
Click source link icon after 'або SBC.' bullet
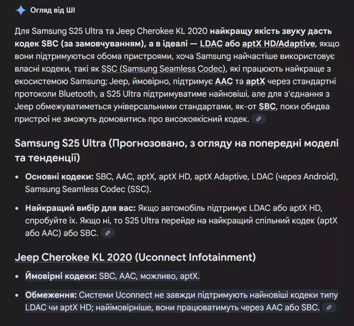pos(108,233)
